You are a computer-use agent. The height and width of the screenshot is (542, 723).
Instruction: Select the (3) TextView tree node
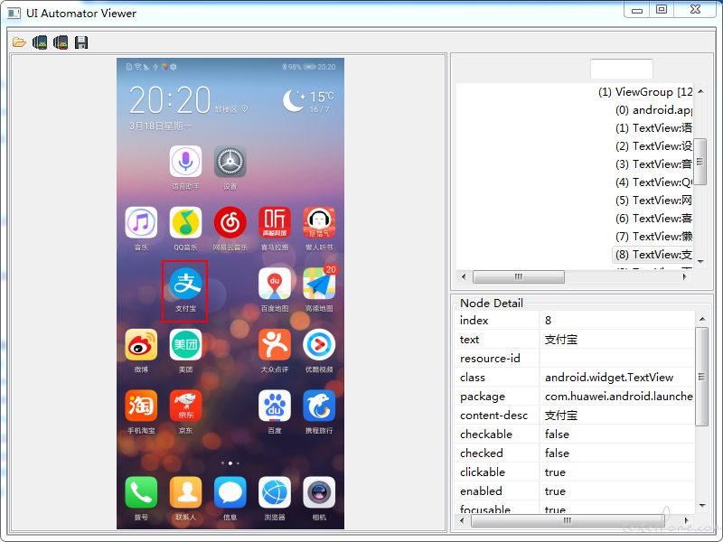(653, 164)
